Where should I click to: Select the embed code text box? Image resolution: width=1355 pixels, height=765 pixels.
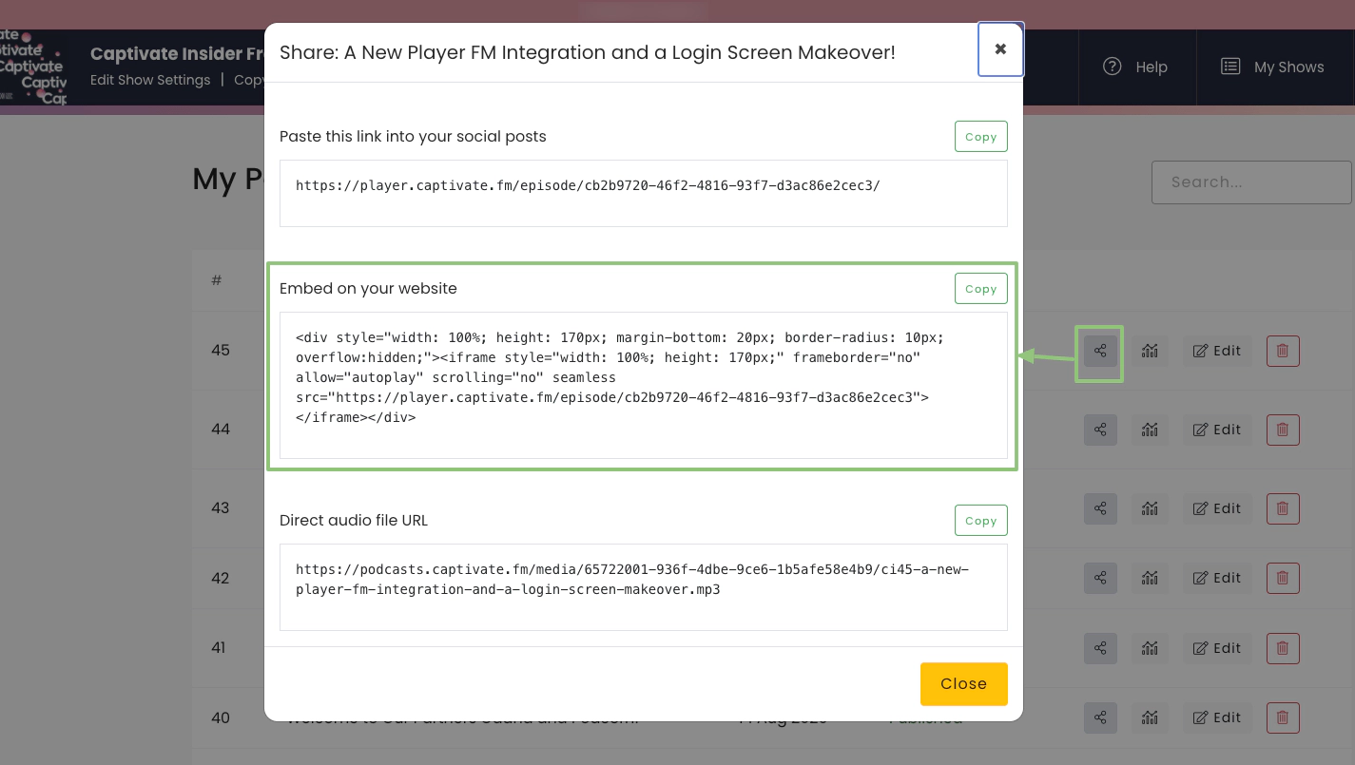[643, 385]
